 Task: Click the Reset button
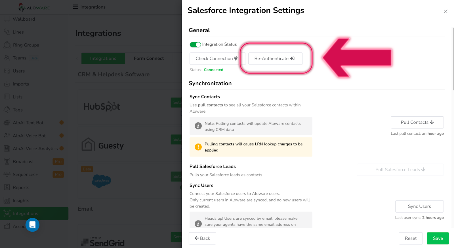(x=411, y=238)
